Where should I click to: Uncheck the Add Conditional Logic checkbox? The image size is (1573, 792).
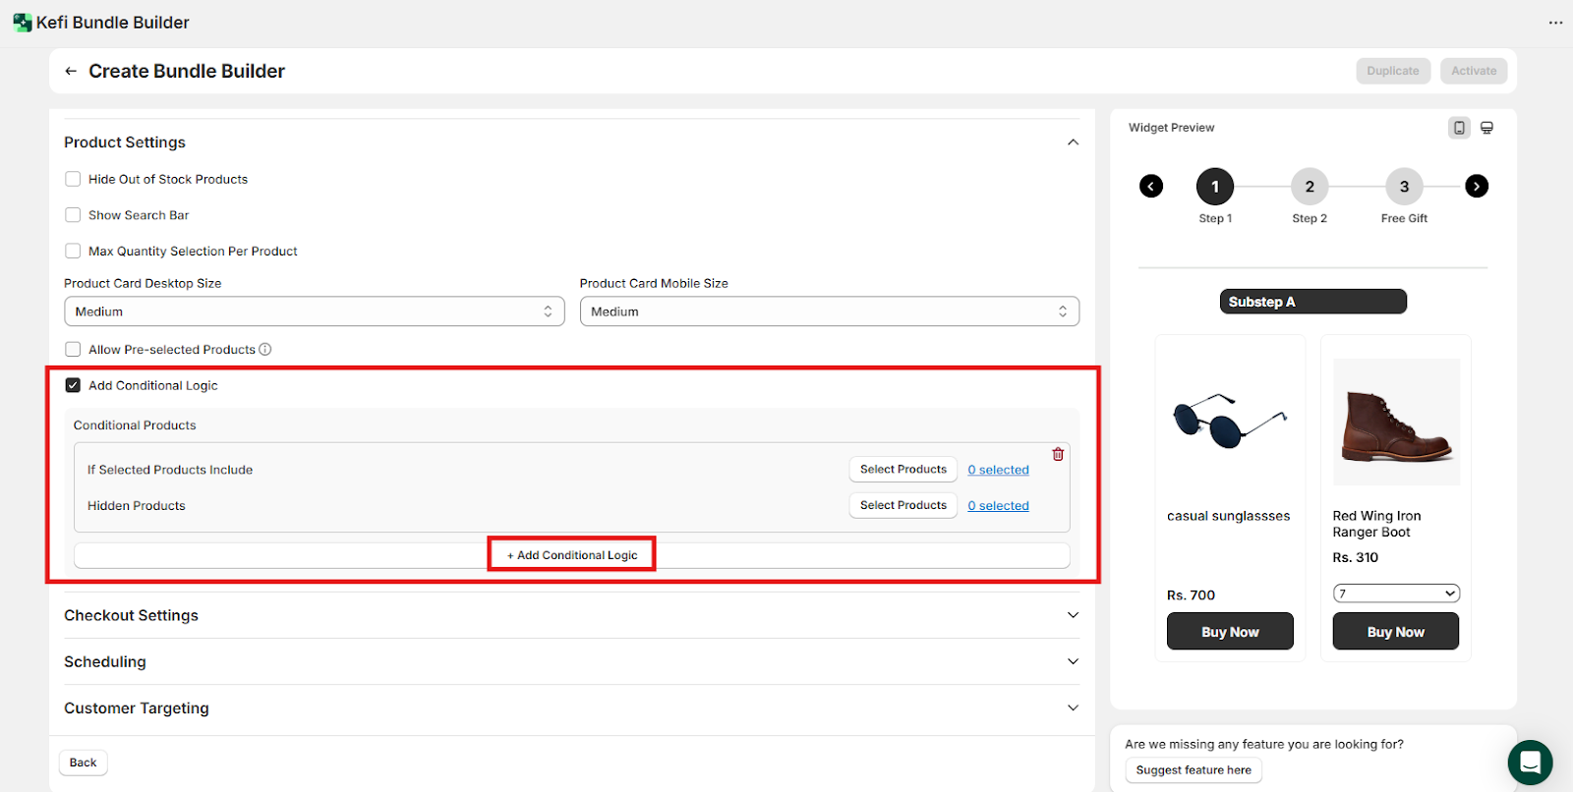click(x=73, y=385)
